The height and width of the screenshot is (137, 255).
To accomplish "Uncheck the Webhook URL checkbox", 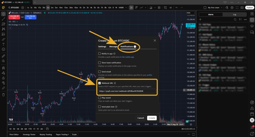I will (x=99, y=83).
